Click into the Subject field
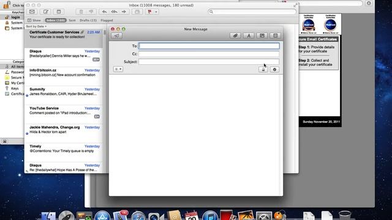Image resolution: width=392 pixels, height=220 pixels. coord(209,62)
